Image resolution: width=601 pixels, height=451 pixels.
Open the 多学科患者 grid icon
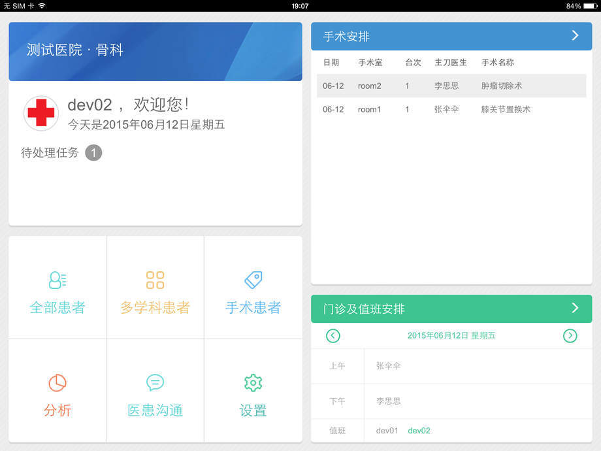[155, 280]
